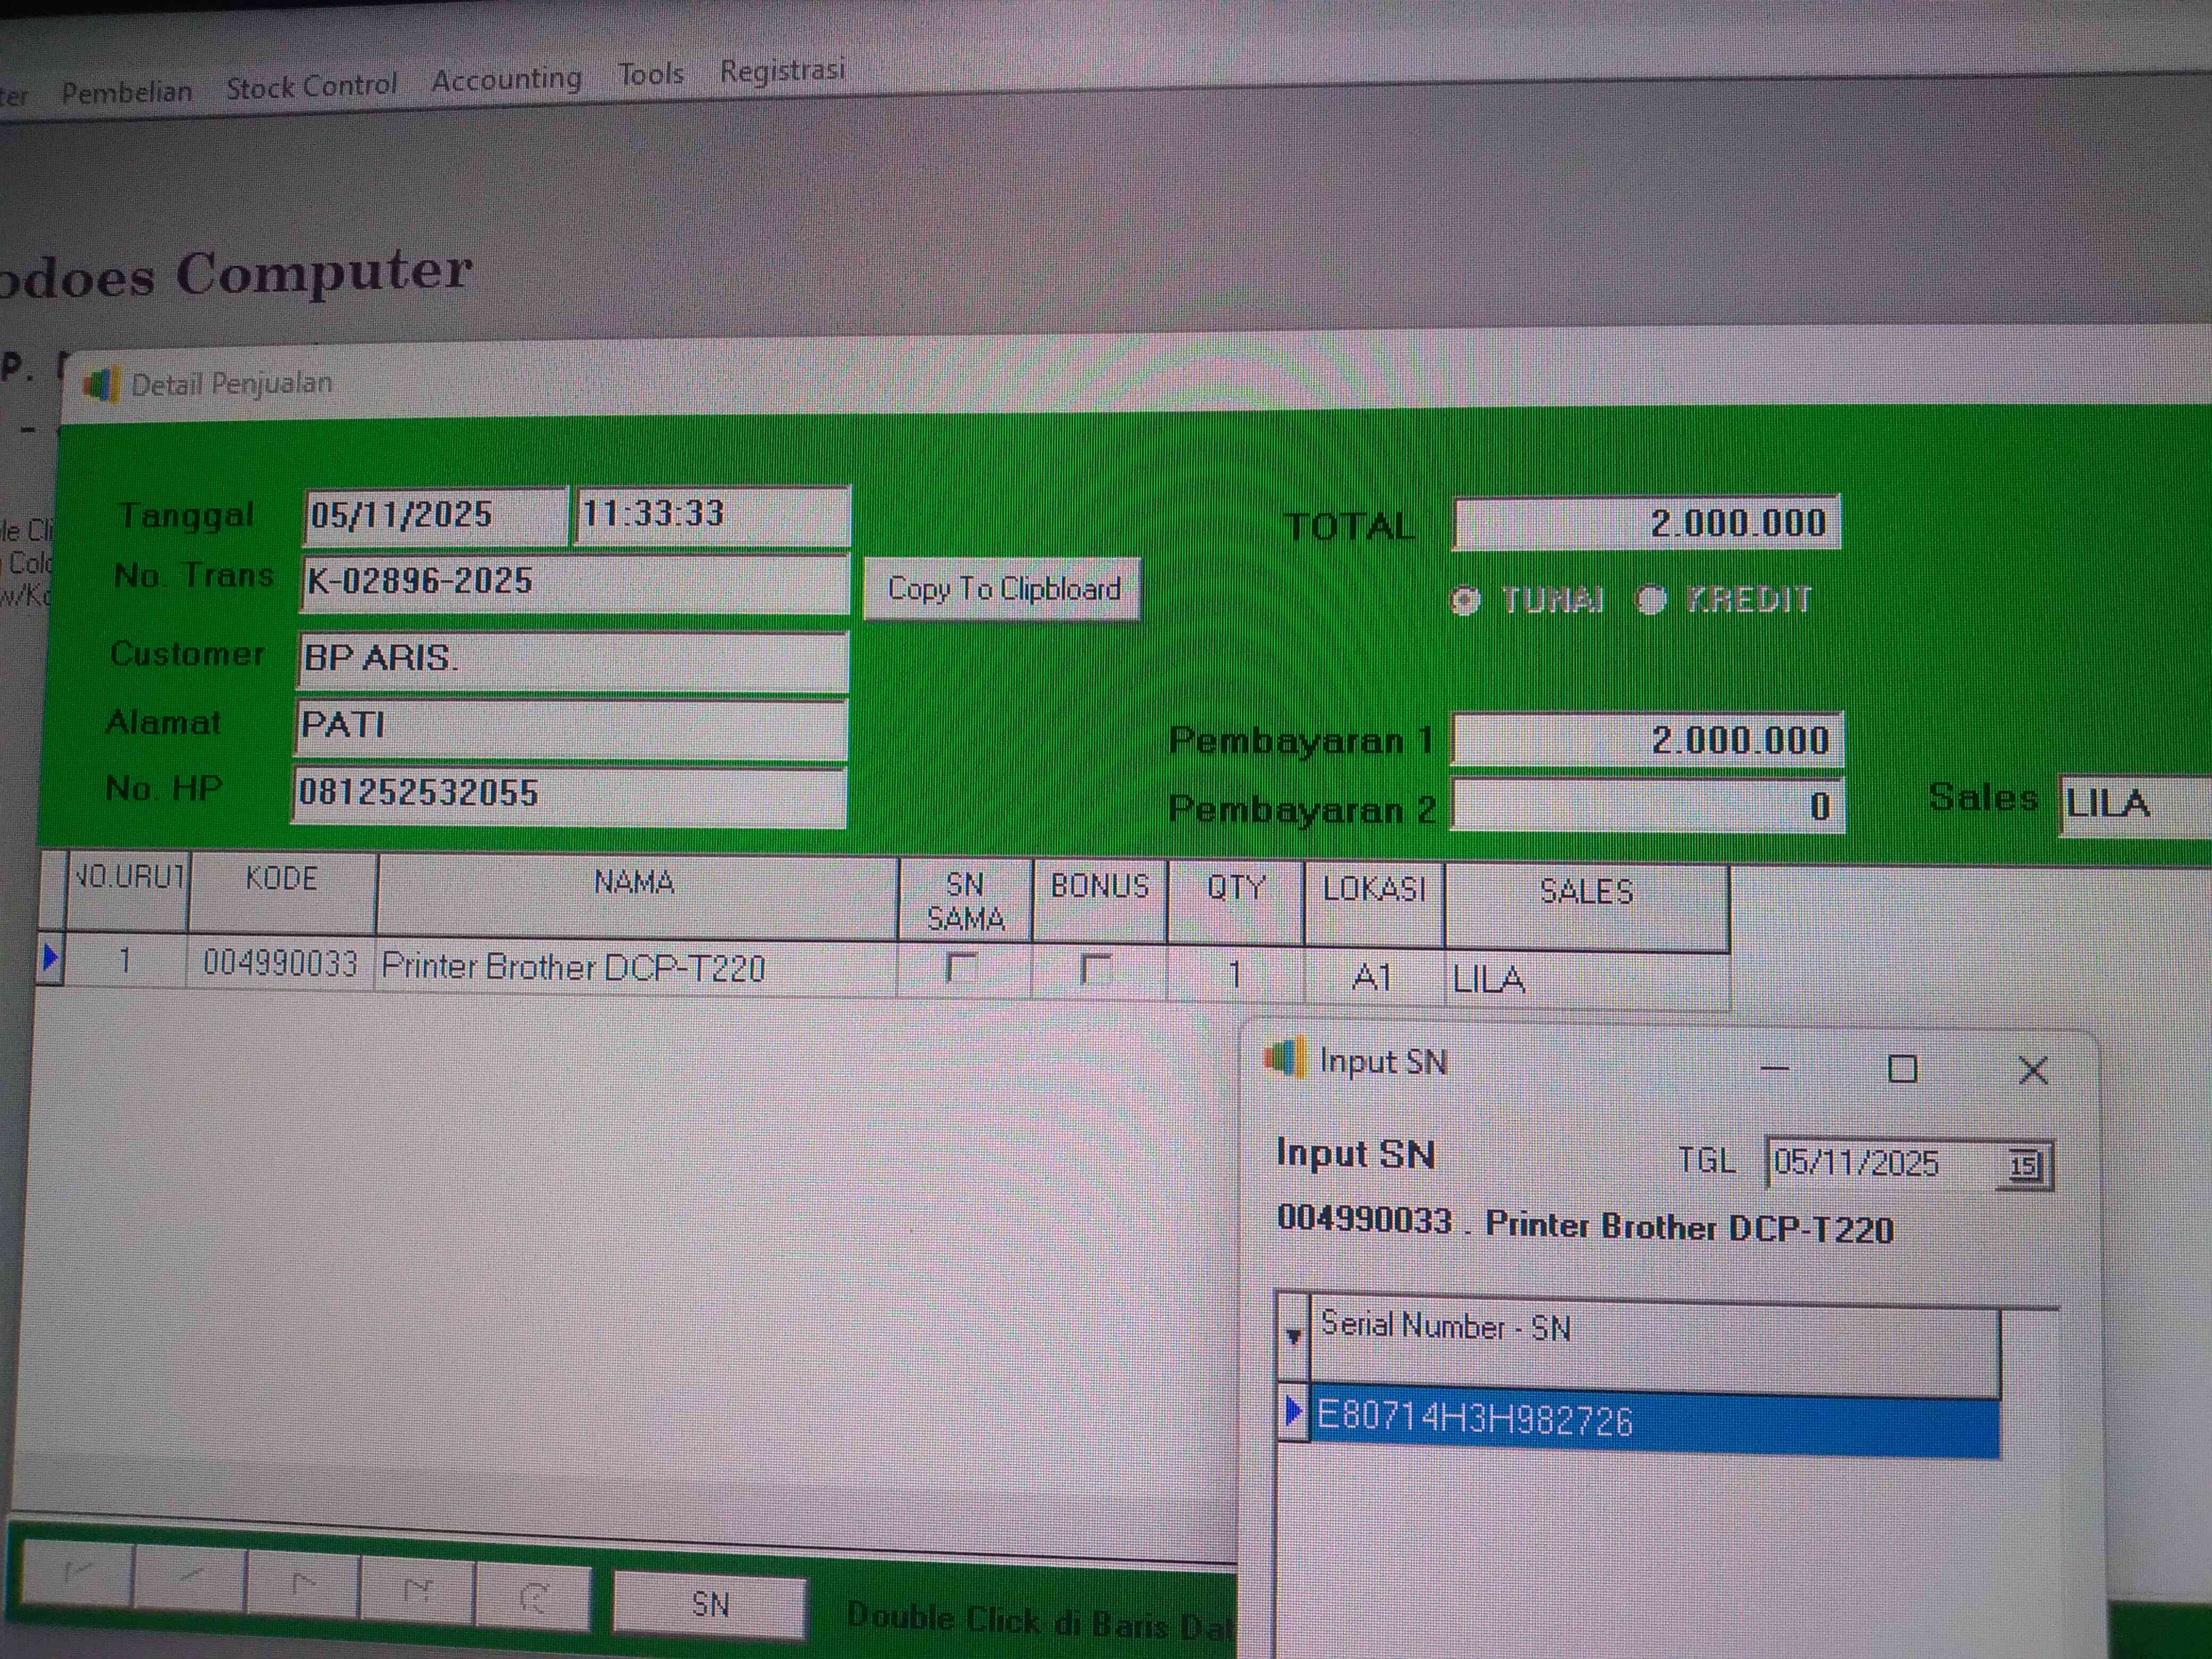Click the refresh navigator button

point(532,1597)
